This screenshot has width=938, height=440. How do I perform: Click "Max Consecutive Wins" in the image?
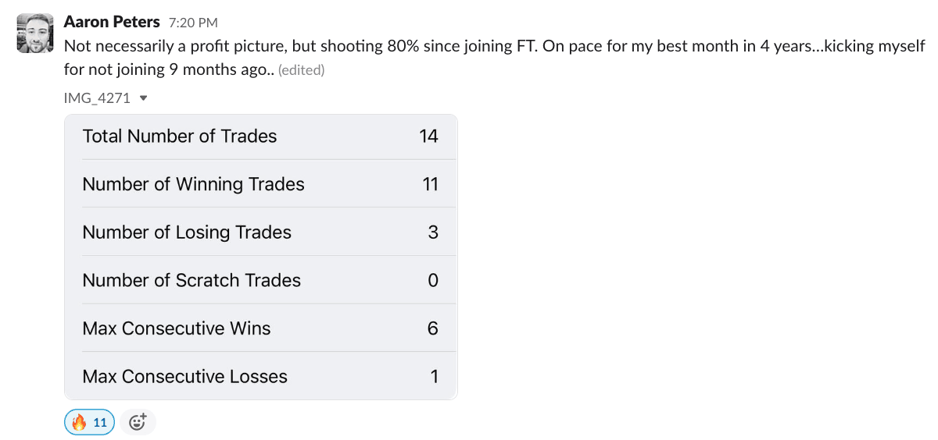click(x=177, y=328)
